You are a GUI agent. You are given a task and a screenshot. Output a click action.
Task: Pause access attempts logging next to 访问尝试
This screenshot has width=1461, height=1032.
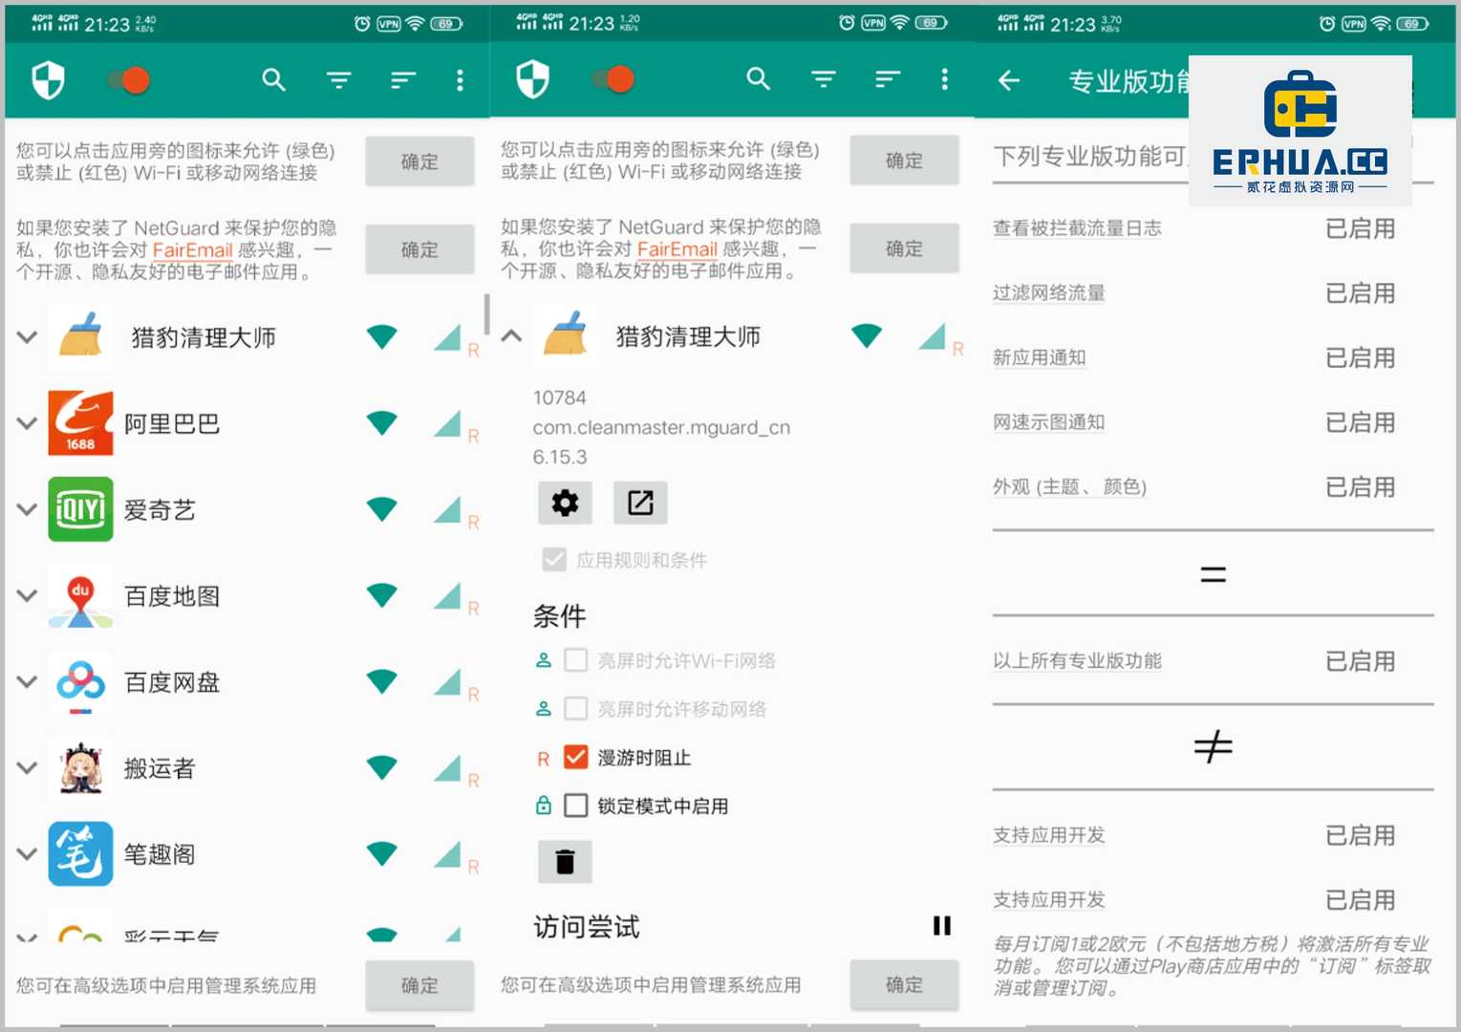(x=942, y=925)
